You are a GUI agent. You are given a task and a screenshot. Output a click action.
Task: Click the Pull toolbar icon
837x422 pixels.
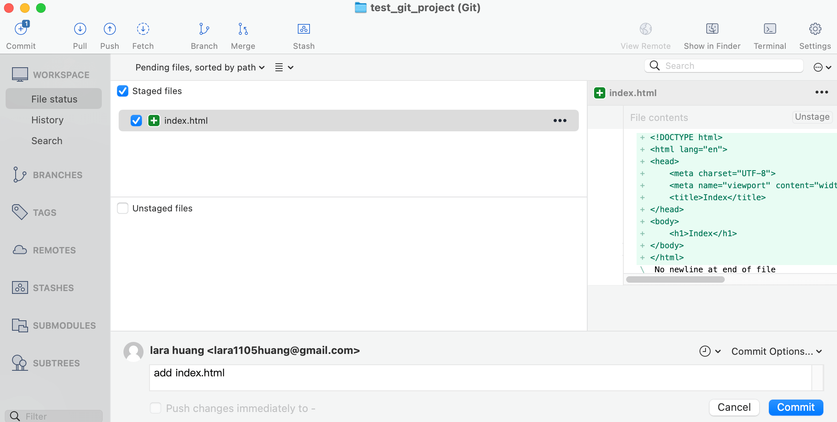(80, 30)
